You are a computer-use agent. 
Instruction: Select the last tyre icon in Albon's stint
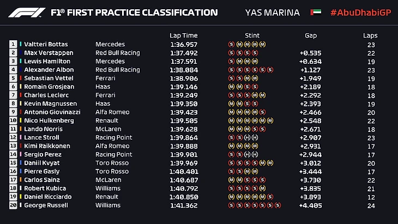(270, 70)
